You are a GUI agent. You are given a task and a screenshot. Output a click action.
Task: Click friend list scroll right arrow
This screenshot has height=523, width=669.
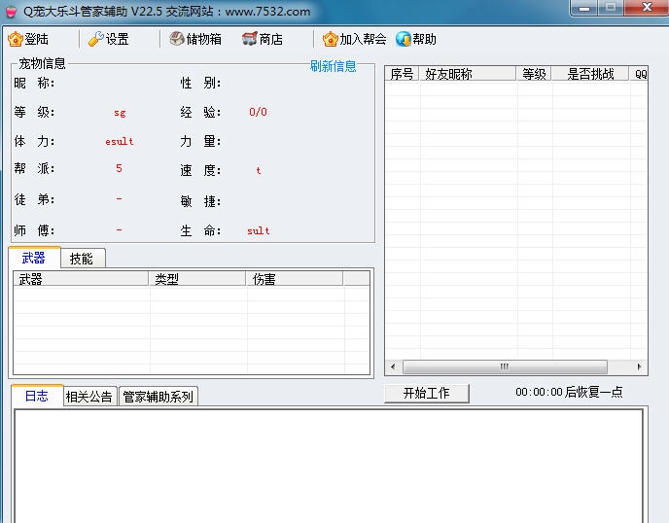click(639, 366)
